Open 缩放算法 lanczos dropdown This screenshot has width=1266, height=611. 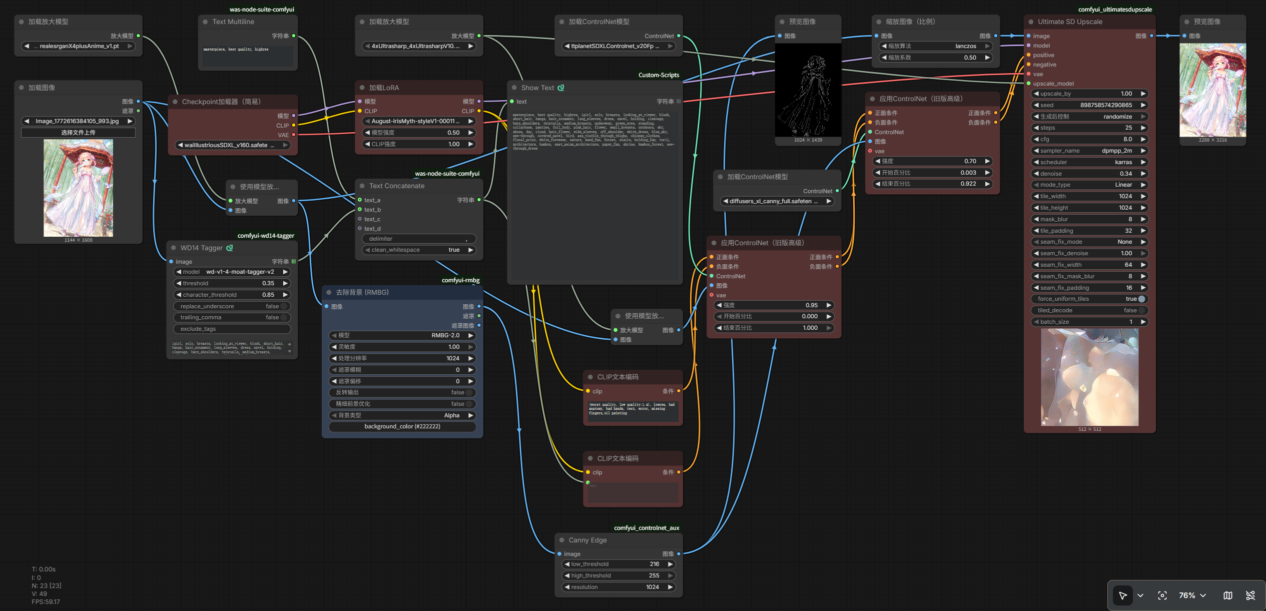(935, 46)
